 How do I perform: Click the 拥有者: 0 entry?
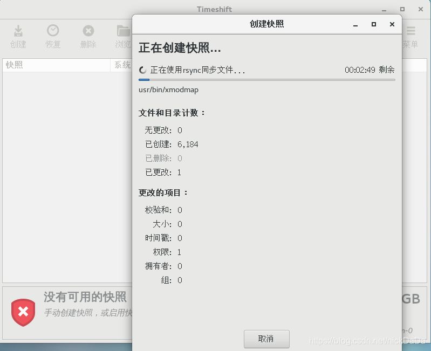click(x=163, y=266)
